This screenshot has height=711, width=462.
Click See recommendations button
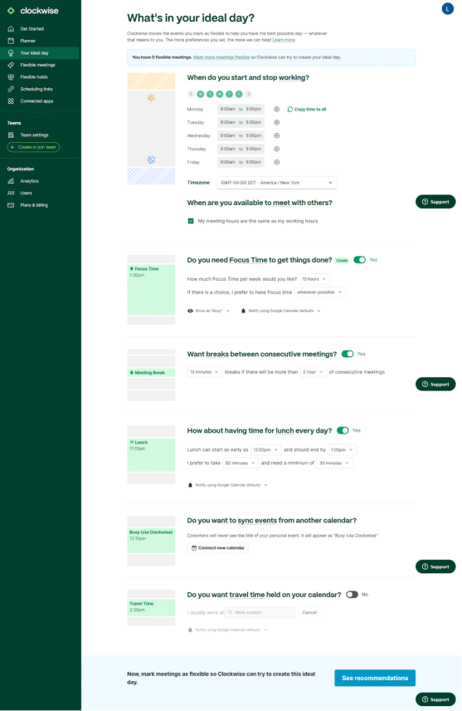pyautogui.click(x=375, y=678)
